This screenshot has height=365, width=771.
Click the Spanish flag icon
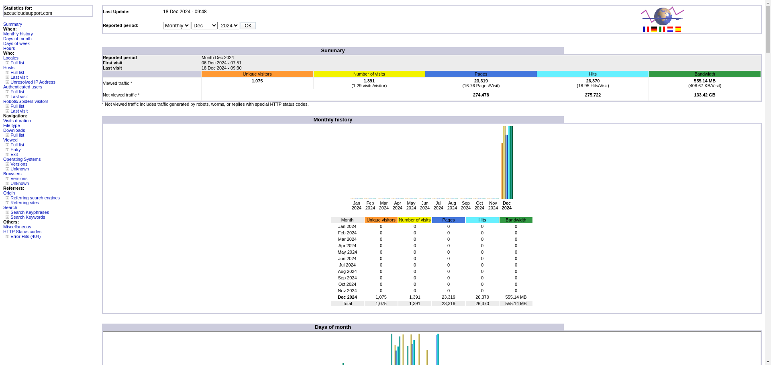pos(678,29)
